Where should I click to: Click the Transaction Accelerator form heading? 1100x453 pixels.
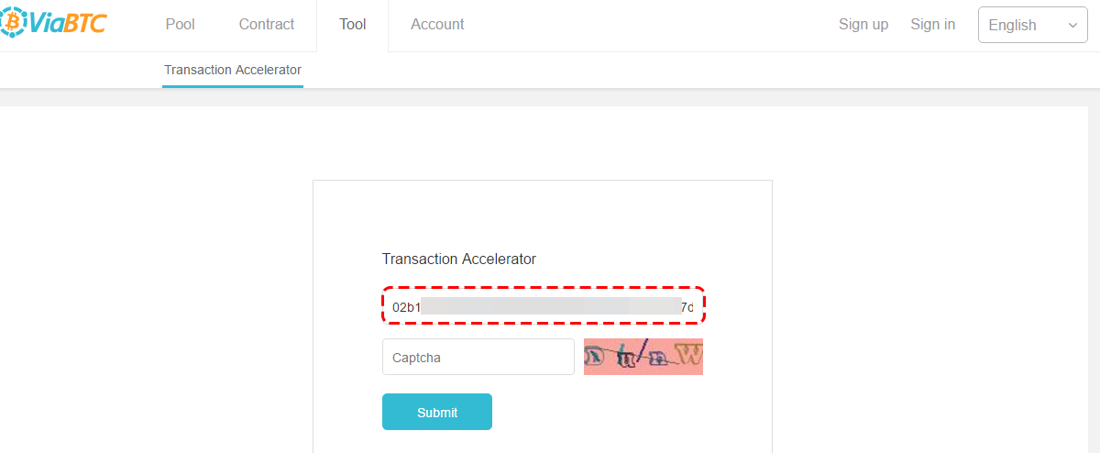click(x=459, y=260)
